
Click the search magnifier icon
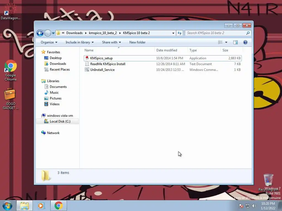point(248,33)
